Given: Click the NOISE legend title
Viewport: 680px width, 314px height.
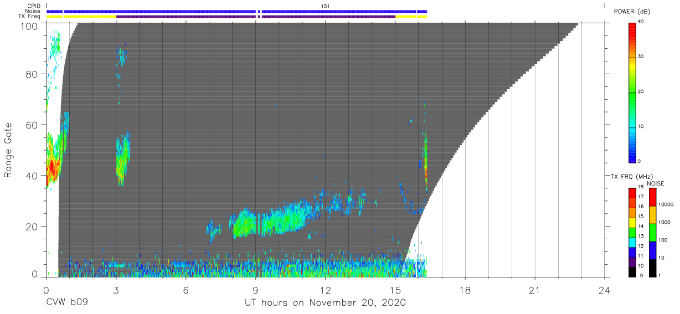Looking at the screenshot, I should point(655,183).
